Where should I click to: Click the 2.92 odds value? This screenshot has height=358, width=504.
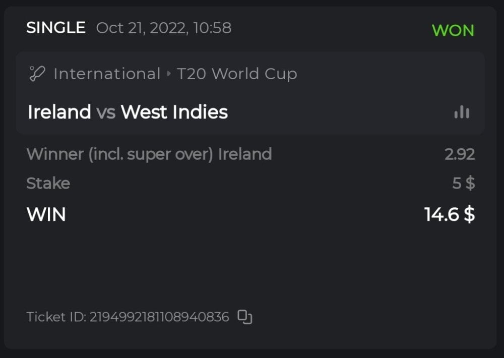[459, 154]
